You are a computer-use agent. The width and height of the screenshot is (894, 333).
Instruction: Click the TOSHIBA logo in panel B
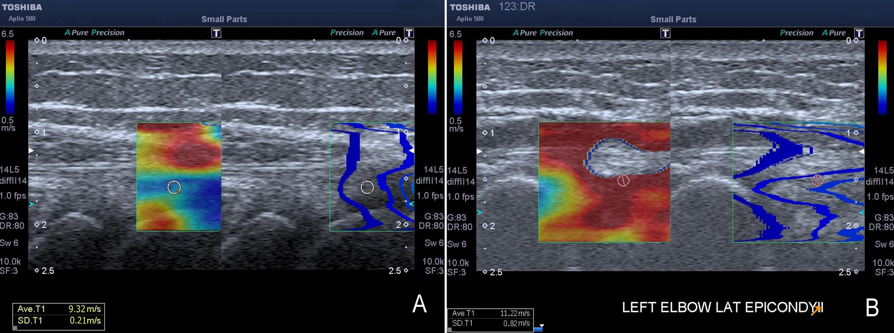tap(470, 7)
